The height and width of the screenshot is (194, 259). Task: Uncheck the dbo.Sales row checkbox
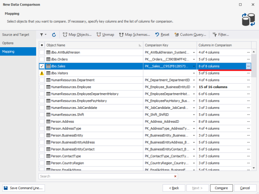pos(42,66)
